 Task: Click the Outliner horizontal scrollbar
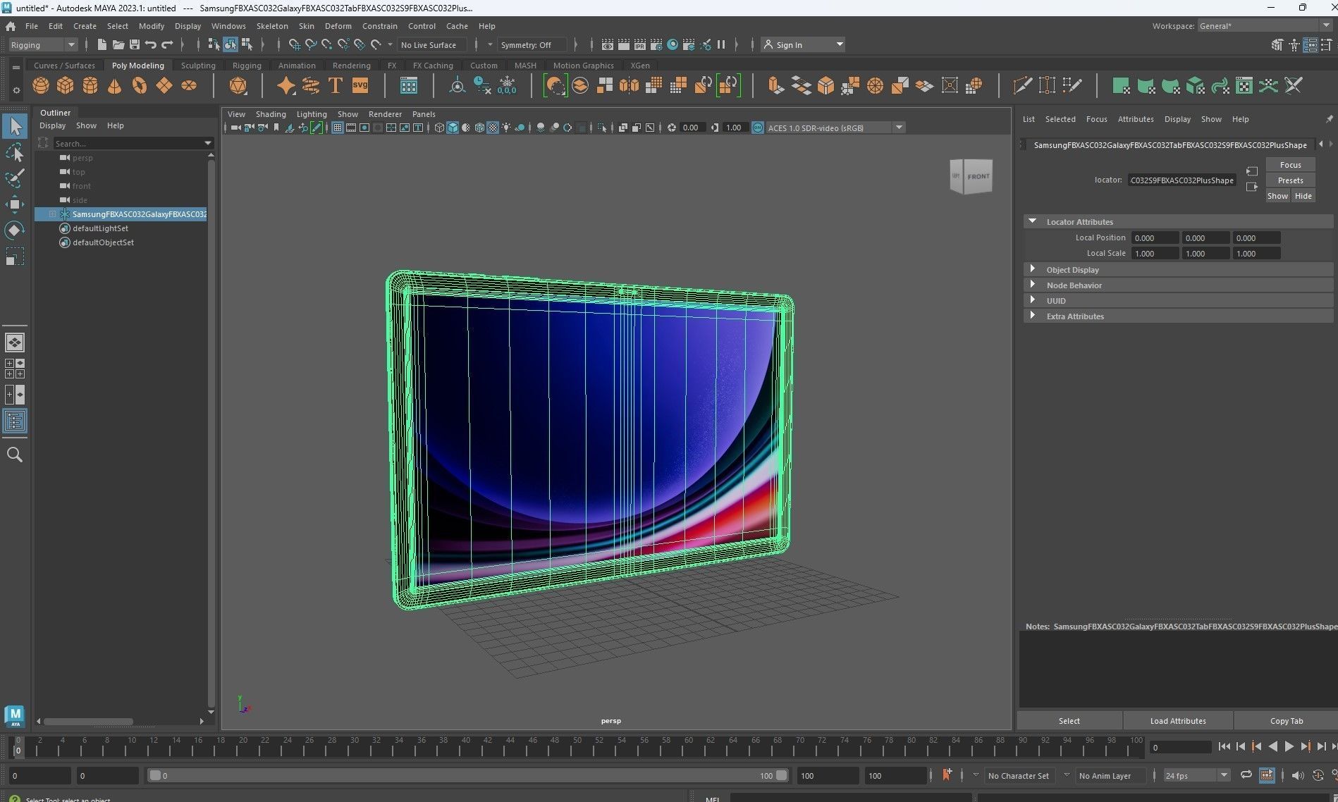coord(88,721)
